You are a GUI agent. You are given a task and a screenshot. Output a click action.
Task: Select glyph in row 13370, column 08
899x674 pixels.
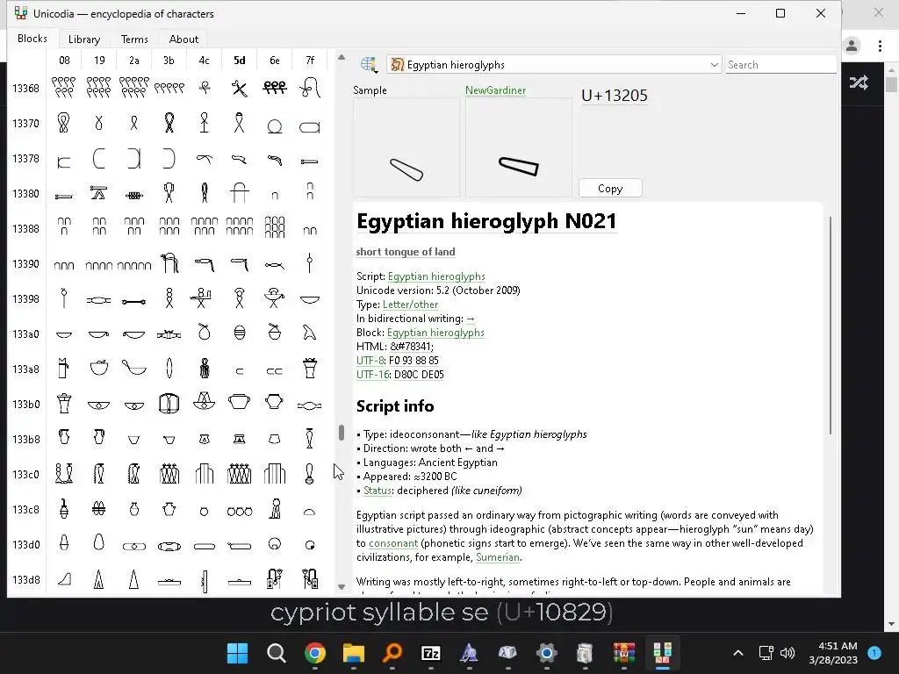64,123
